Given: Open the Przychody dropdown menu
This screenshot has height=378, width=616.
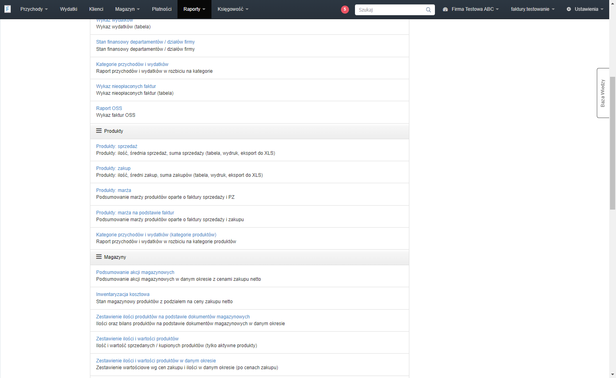Looking at the screenshot, I should point(34,9).
